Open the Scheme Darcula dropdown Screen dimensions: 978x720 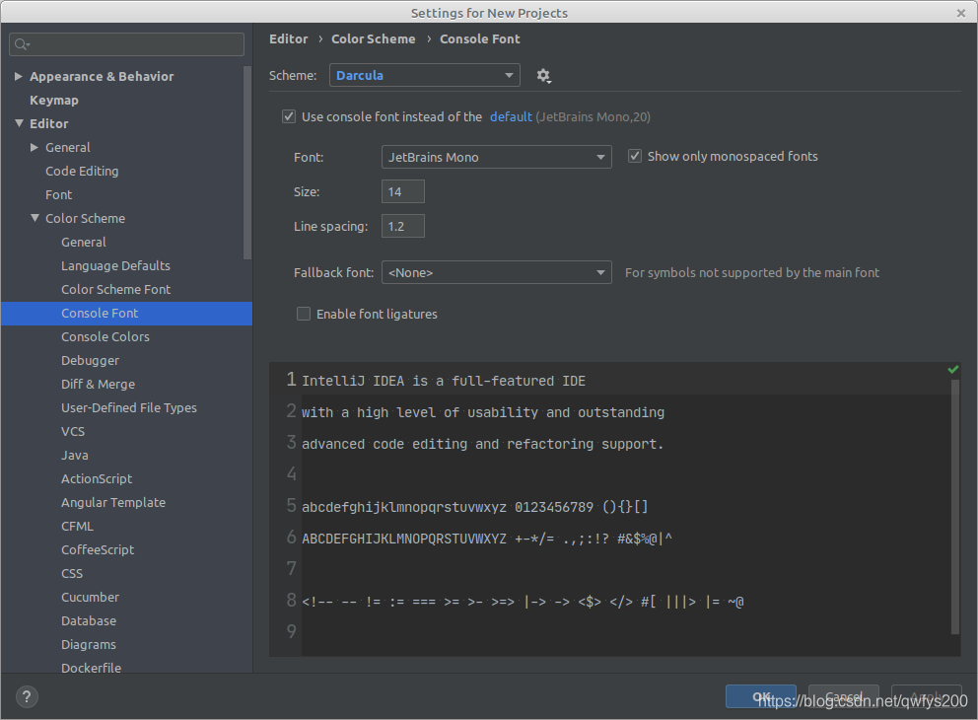point(424,76)
